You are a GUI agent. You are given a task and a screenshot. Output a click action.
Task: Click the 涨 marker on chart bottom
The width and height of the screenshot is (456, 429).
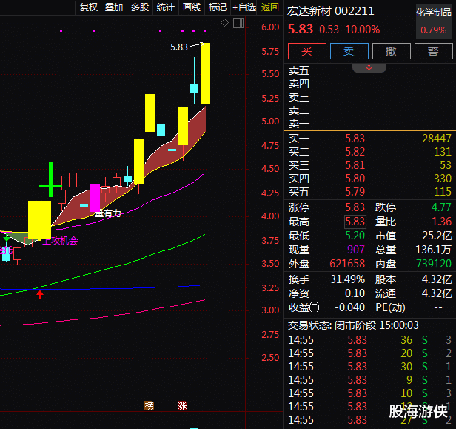(x=182, y=405)
